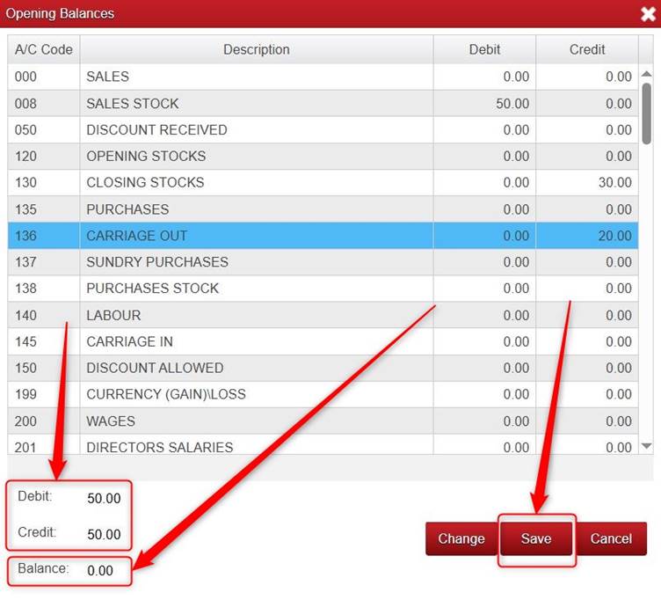Select the CURRENCY (GAIN)\LOSS row
The width and height of the screenshot is (661, 600).
point(323,394)
